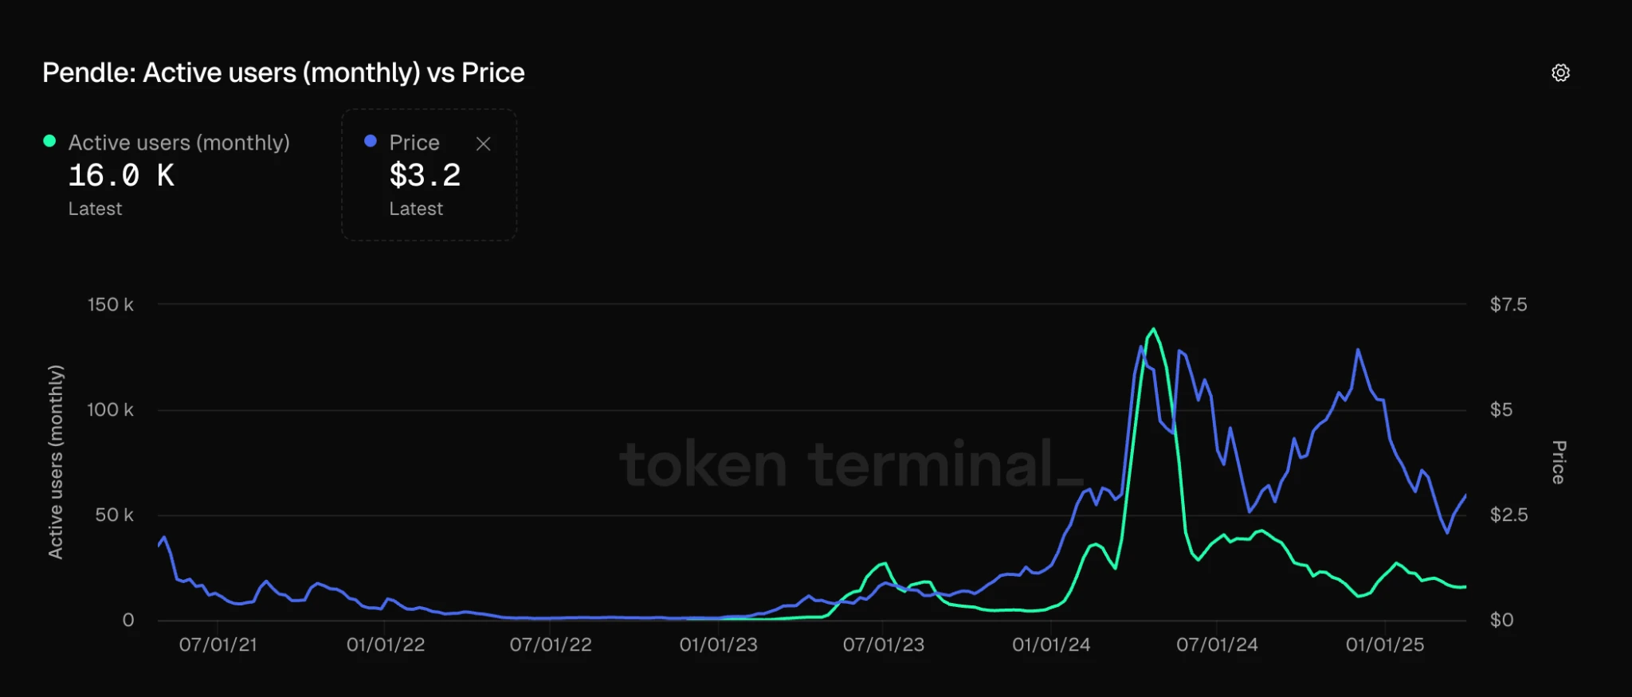
Task: Click the 16.0 K latest value
Action: point(121,175)
